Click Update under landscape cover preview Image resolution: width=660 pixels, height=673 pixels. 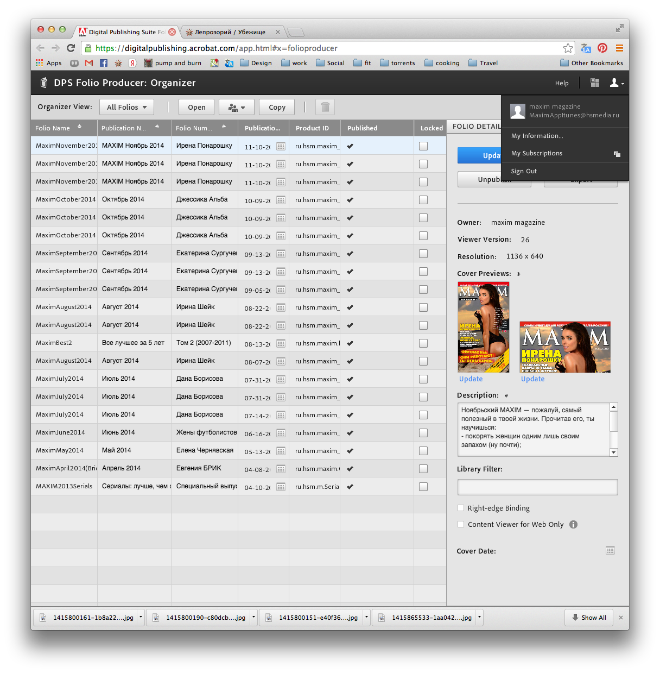[532, 379]
